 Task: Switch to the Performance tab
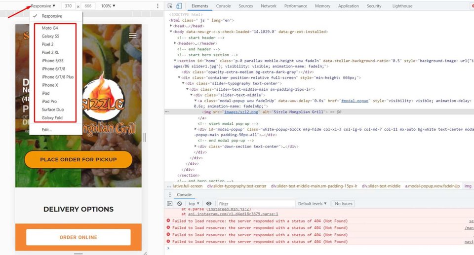(295, 6)
